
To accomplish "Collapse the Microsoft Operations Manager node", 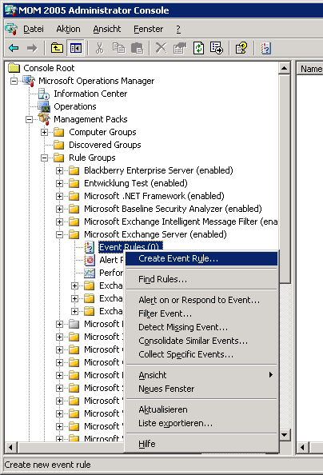I will pyautogui.click(x=14, y=82).
